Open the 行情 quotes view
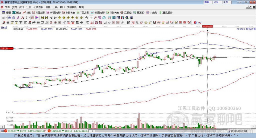Viewport: 256px width, 138px height. click(x=6, y=13)
